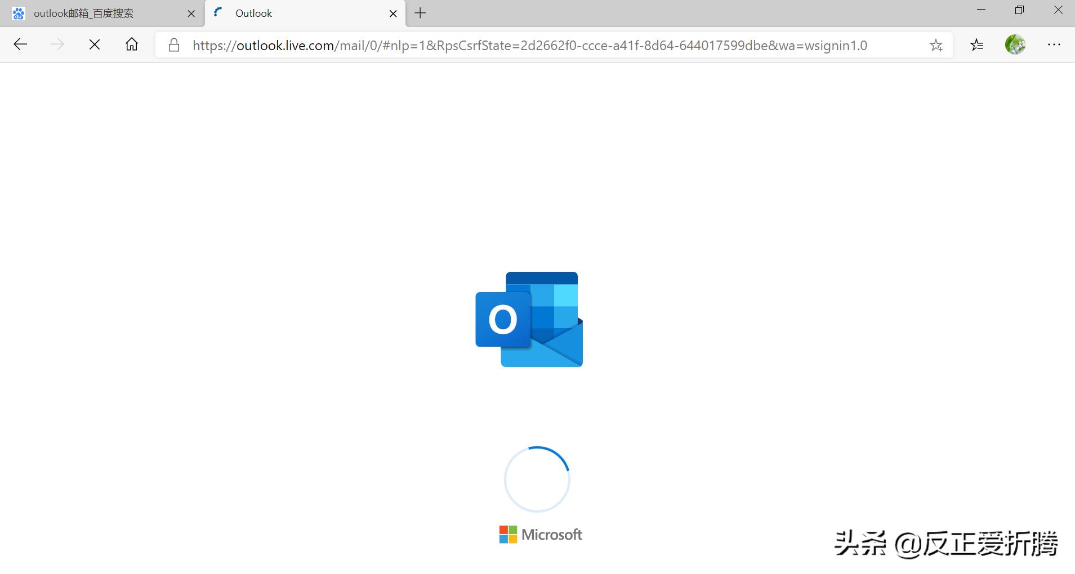1075x574 pixels.
Task: Toggle favorite status for this page
Action: (936, 45)
